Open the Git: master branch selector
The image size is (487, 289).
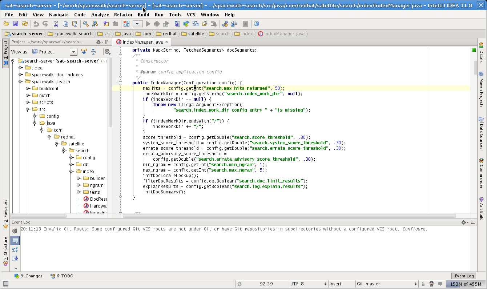[x=386, y=284]
